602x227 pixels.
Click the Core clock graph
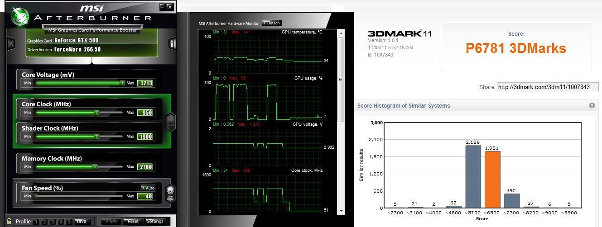(x=267, y=193)
